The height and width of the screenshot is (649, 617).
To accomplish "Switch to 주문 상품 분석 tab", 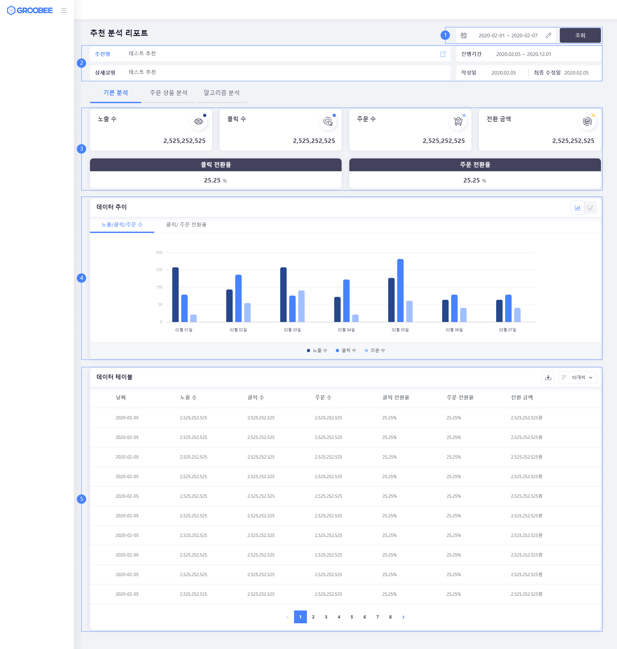I will [168, 93].
